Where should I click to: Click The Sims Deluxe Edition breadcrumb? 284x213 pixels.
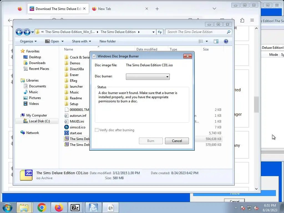tap(118, 32)
